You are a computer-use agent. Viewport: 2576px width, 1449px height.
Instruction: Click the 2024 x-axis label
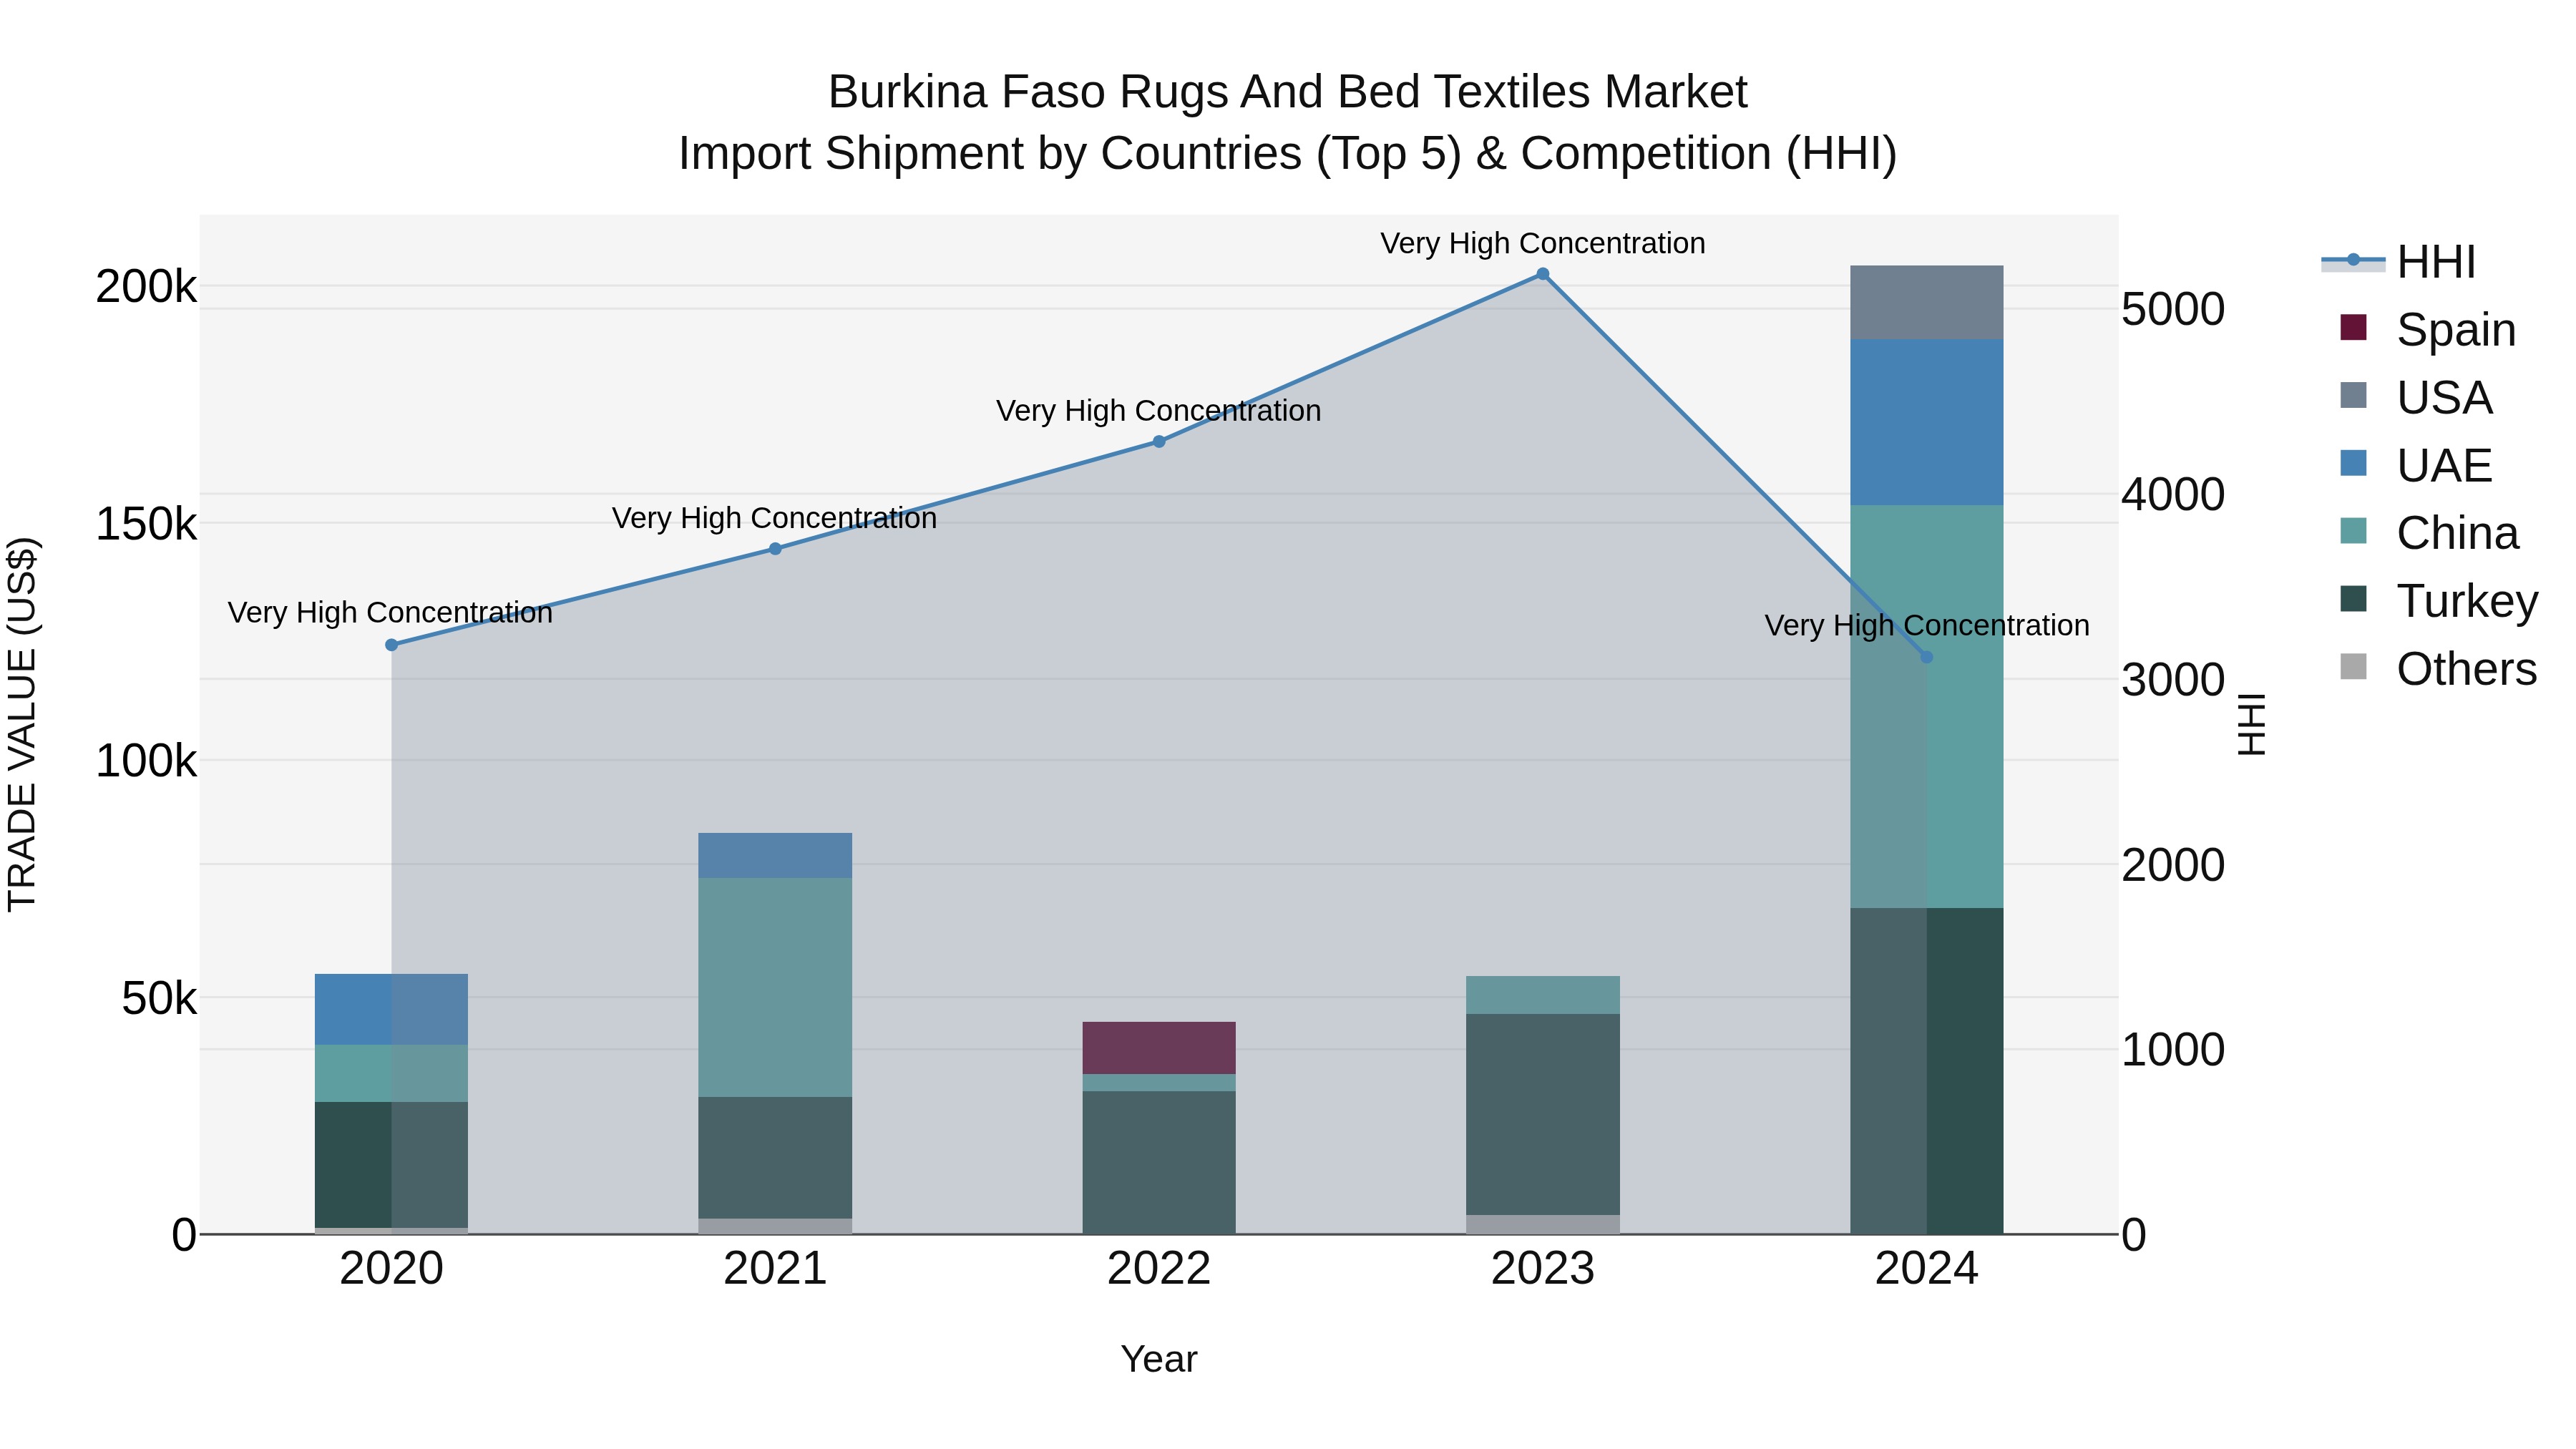pyautogui.click(x=1927, y=1269)
